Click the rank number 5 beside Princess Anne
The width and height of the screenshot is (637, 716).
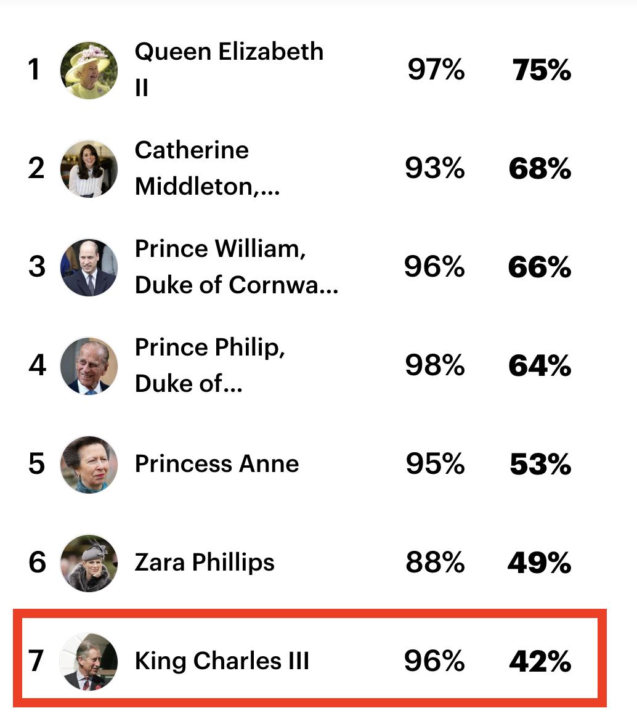tap(37, 464)
